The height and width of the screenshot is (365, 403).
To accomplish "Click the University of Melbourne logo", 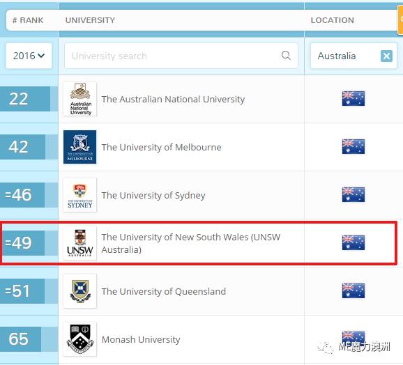I will [x=80, y=147].
